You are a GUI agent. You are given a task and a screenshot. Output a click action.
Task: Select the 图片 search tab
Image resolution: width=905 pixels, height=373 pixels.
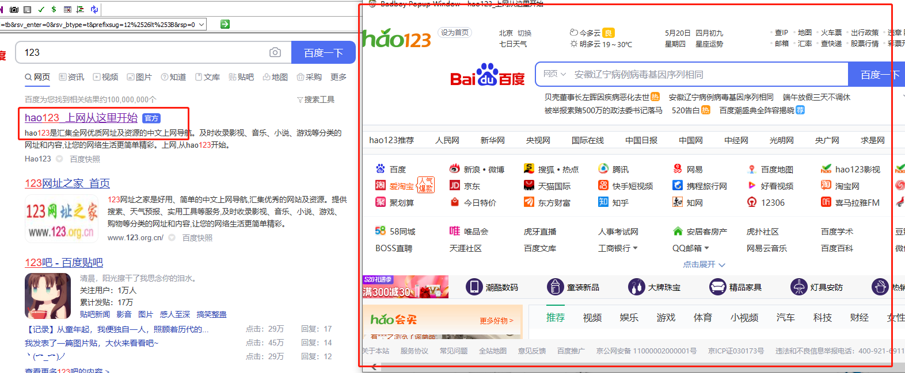(x=139, y=77)
